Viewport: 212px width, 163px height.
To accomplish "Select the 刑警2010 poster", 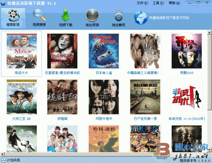I will [187, 51].
